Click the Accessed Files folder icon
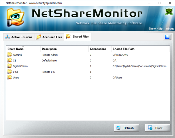The image size is (175, 138). 38,37
